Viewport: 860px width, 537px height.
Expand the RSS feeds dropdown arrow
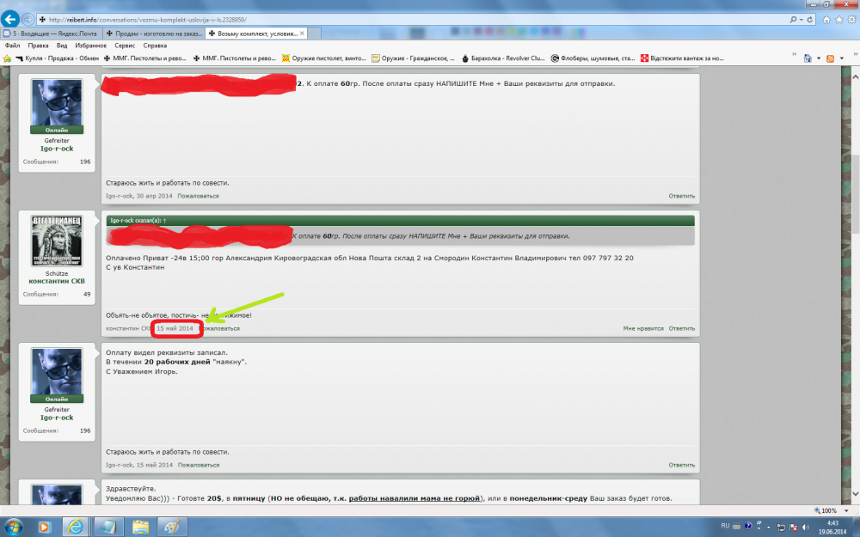tap(841, 58)
